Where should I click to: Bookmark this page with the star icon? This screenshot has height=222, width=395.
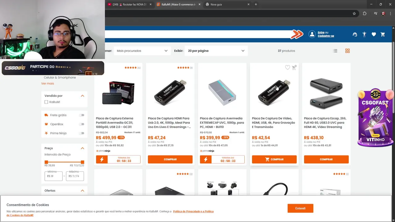354,14
